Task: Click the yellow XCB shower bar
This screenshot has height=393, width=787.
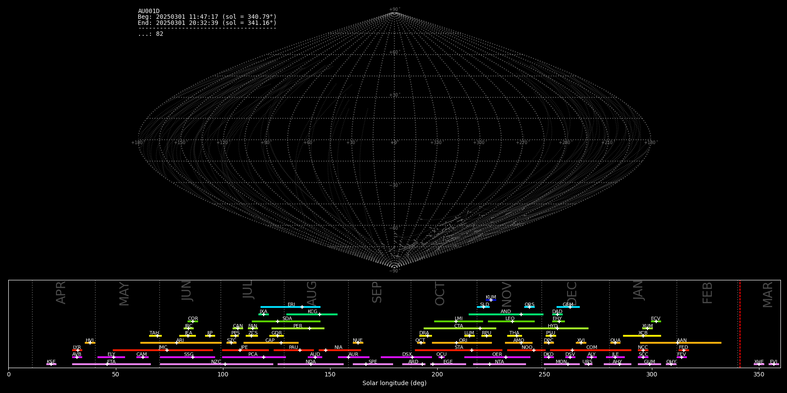Action: 642,336
